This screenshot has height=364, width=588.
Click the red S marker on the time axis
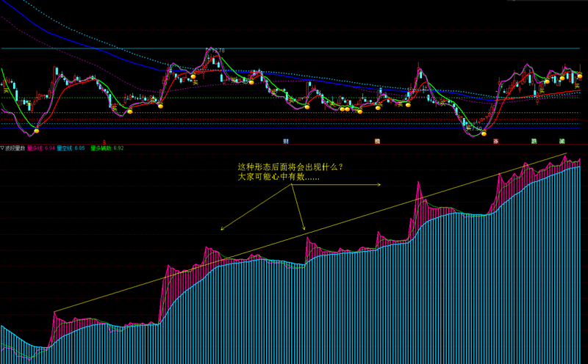[104, 142]
